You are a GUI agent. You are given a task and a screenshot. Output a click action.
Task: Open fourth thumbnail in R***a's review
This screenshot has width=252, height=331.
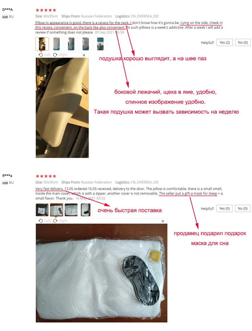pyautogui.click(x=86, y=210)
